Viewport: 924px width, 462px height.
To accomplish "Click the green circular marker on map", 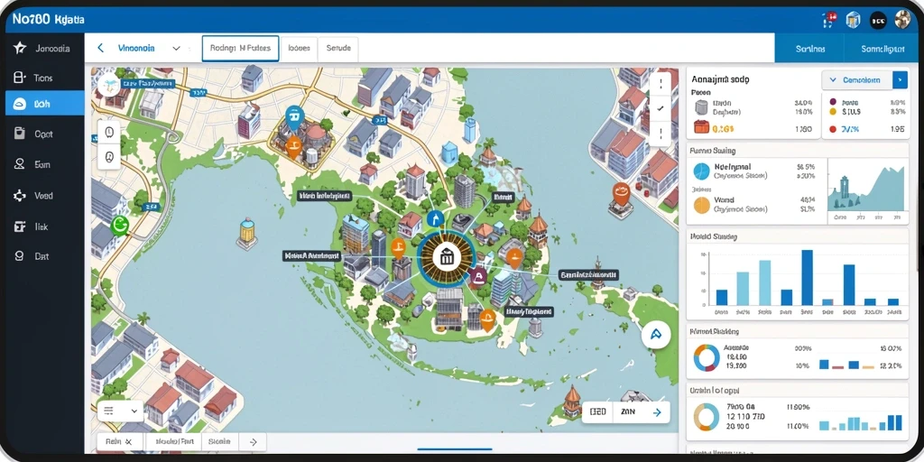I will pyautogui.click(x=120, y=225).
